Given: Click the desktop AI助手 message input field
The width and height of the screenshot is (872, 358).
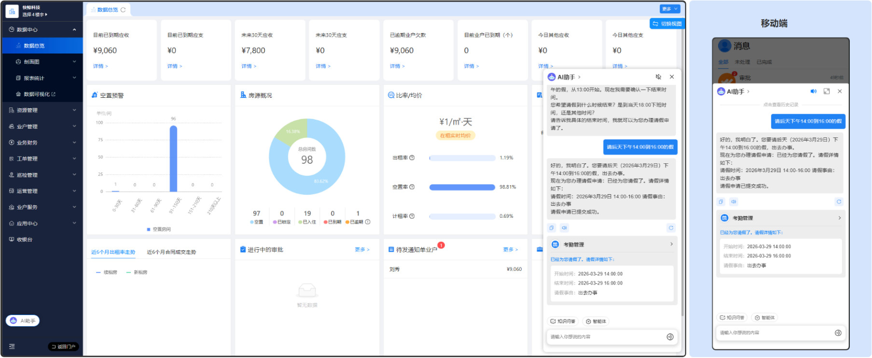Looking at the screenshot, I should (x=606, y=337).
